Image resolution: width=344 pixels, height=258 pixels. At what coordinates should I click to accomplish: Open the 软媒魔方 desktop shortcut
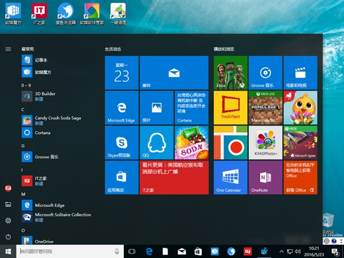13,14
